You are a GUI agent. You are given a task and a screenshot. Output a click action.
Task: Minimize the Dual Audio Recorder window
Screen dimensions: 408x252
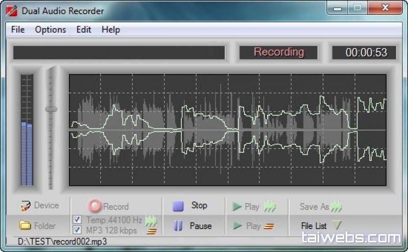[x=338, y=9]
